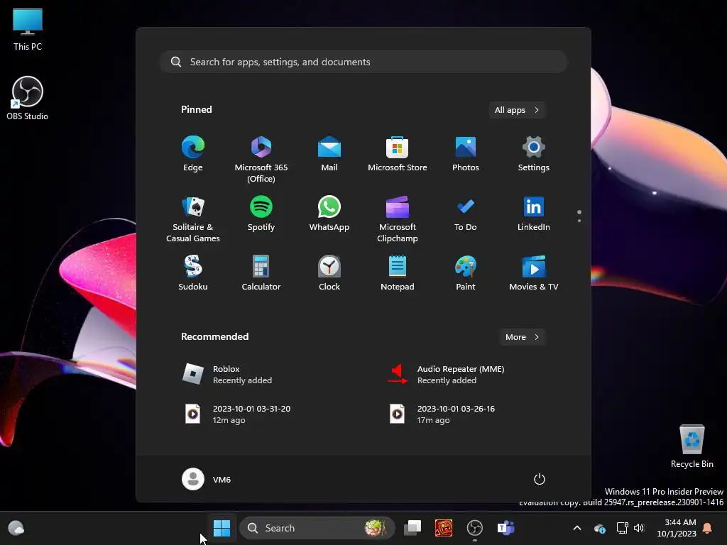727x545 pixels.
Task: Open Spotify from pinned apps
Action: (261, 214)
